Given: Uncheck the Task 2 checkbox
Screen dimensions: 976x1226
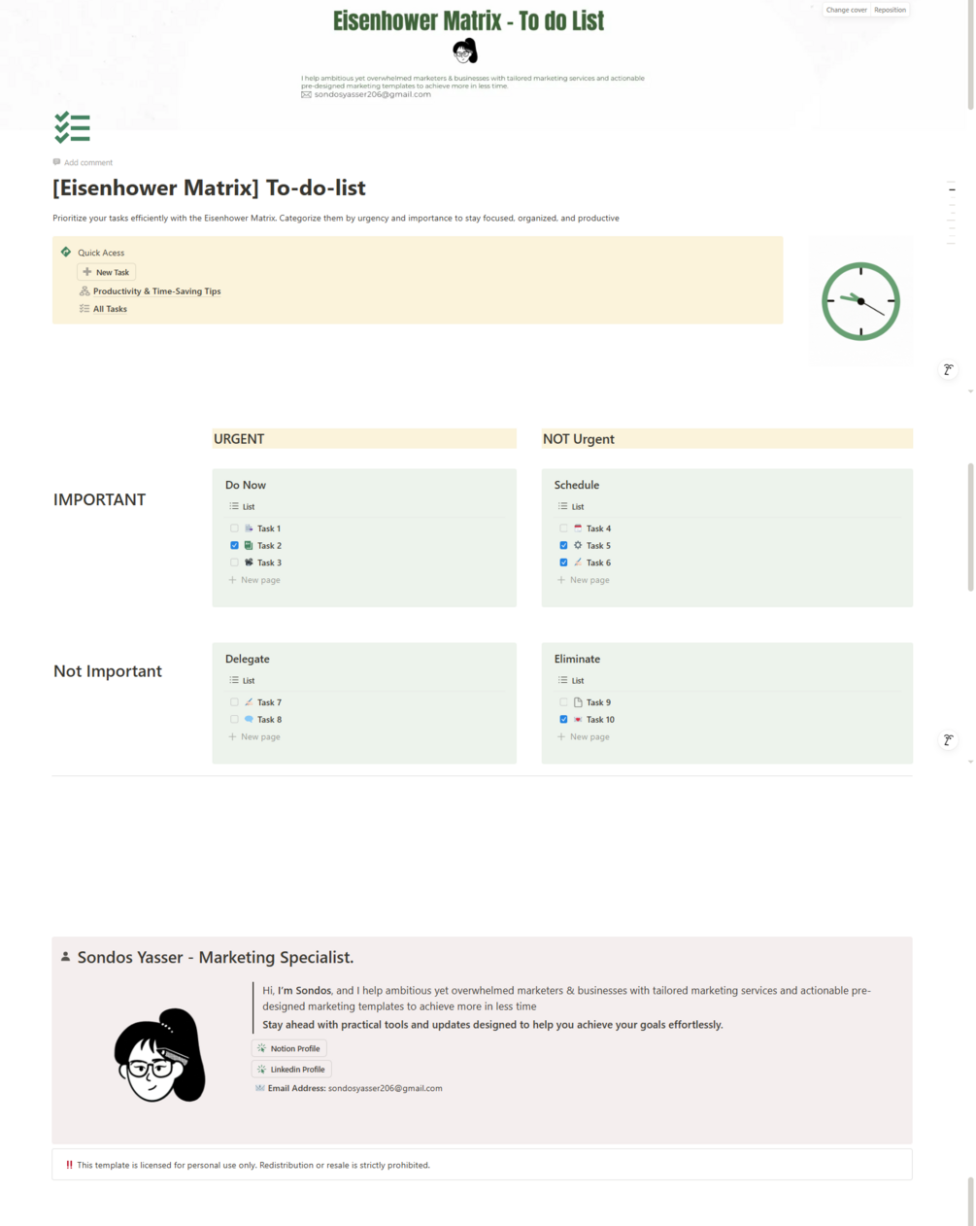Looking at the screenshot, I should (x=234, y=545).
